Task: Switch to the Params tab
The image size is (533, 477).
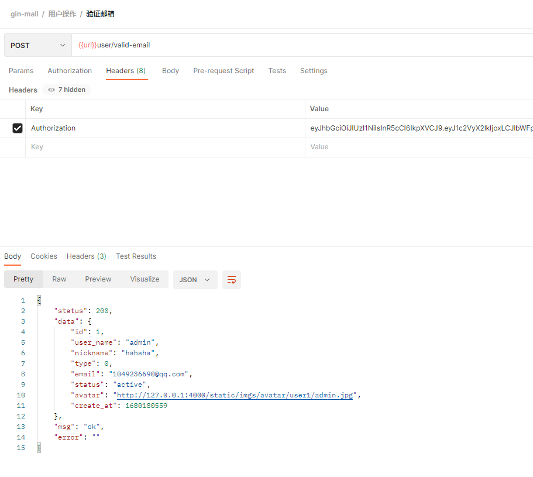Action: click(21, 71)
